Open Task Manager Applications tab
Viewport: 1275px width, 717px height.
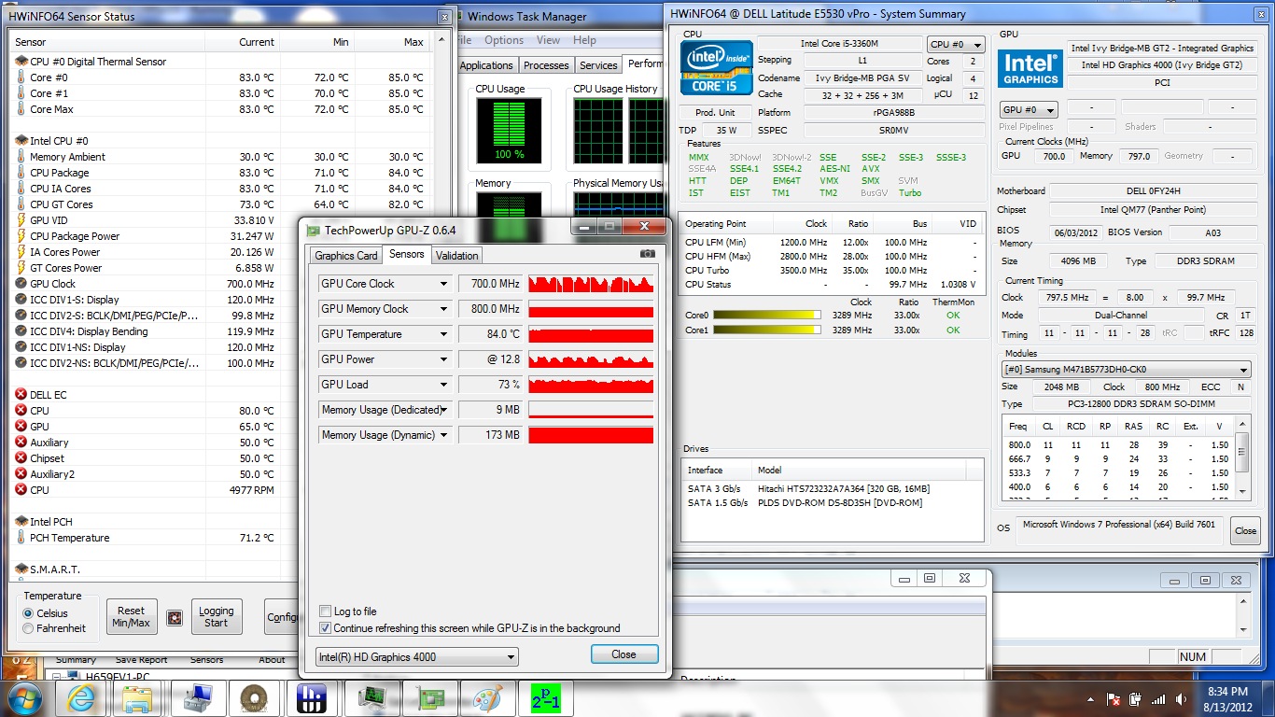pyautogui.click(x=486, y=65)
